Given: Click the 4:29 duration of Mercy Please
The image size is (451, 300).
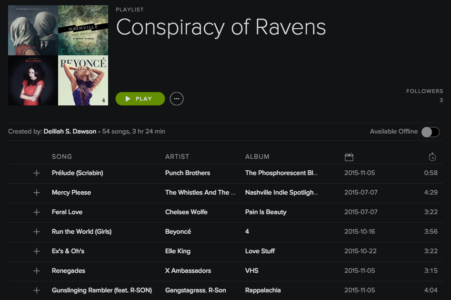Looking at the screenshot, I should coord(431,193).
